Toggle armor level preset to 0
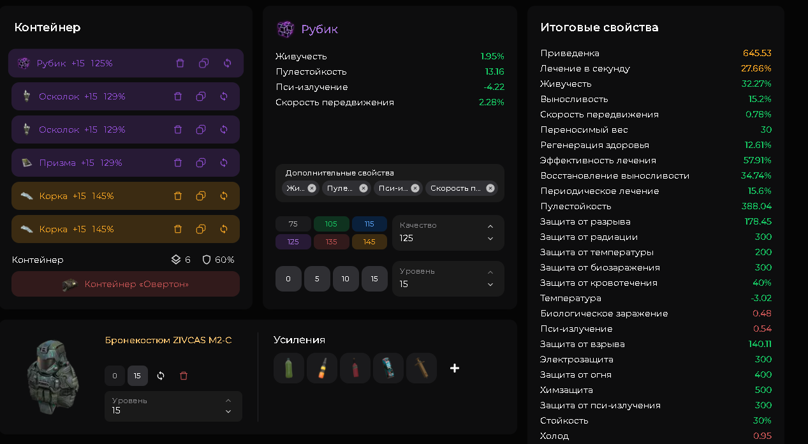808x444 pixels. pyautogui.click(x=114, y=376)
